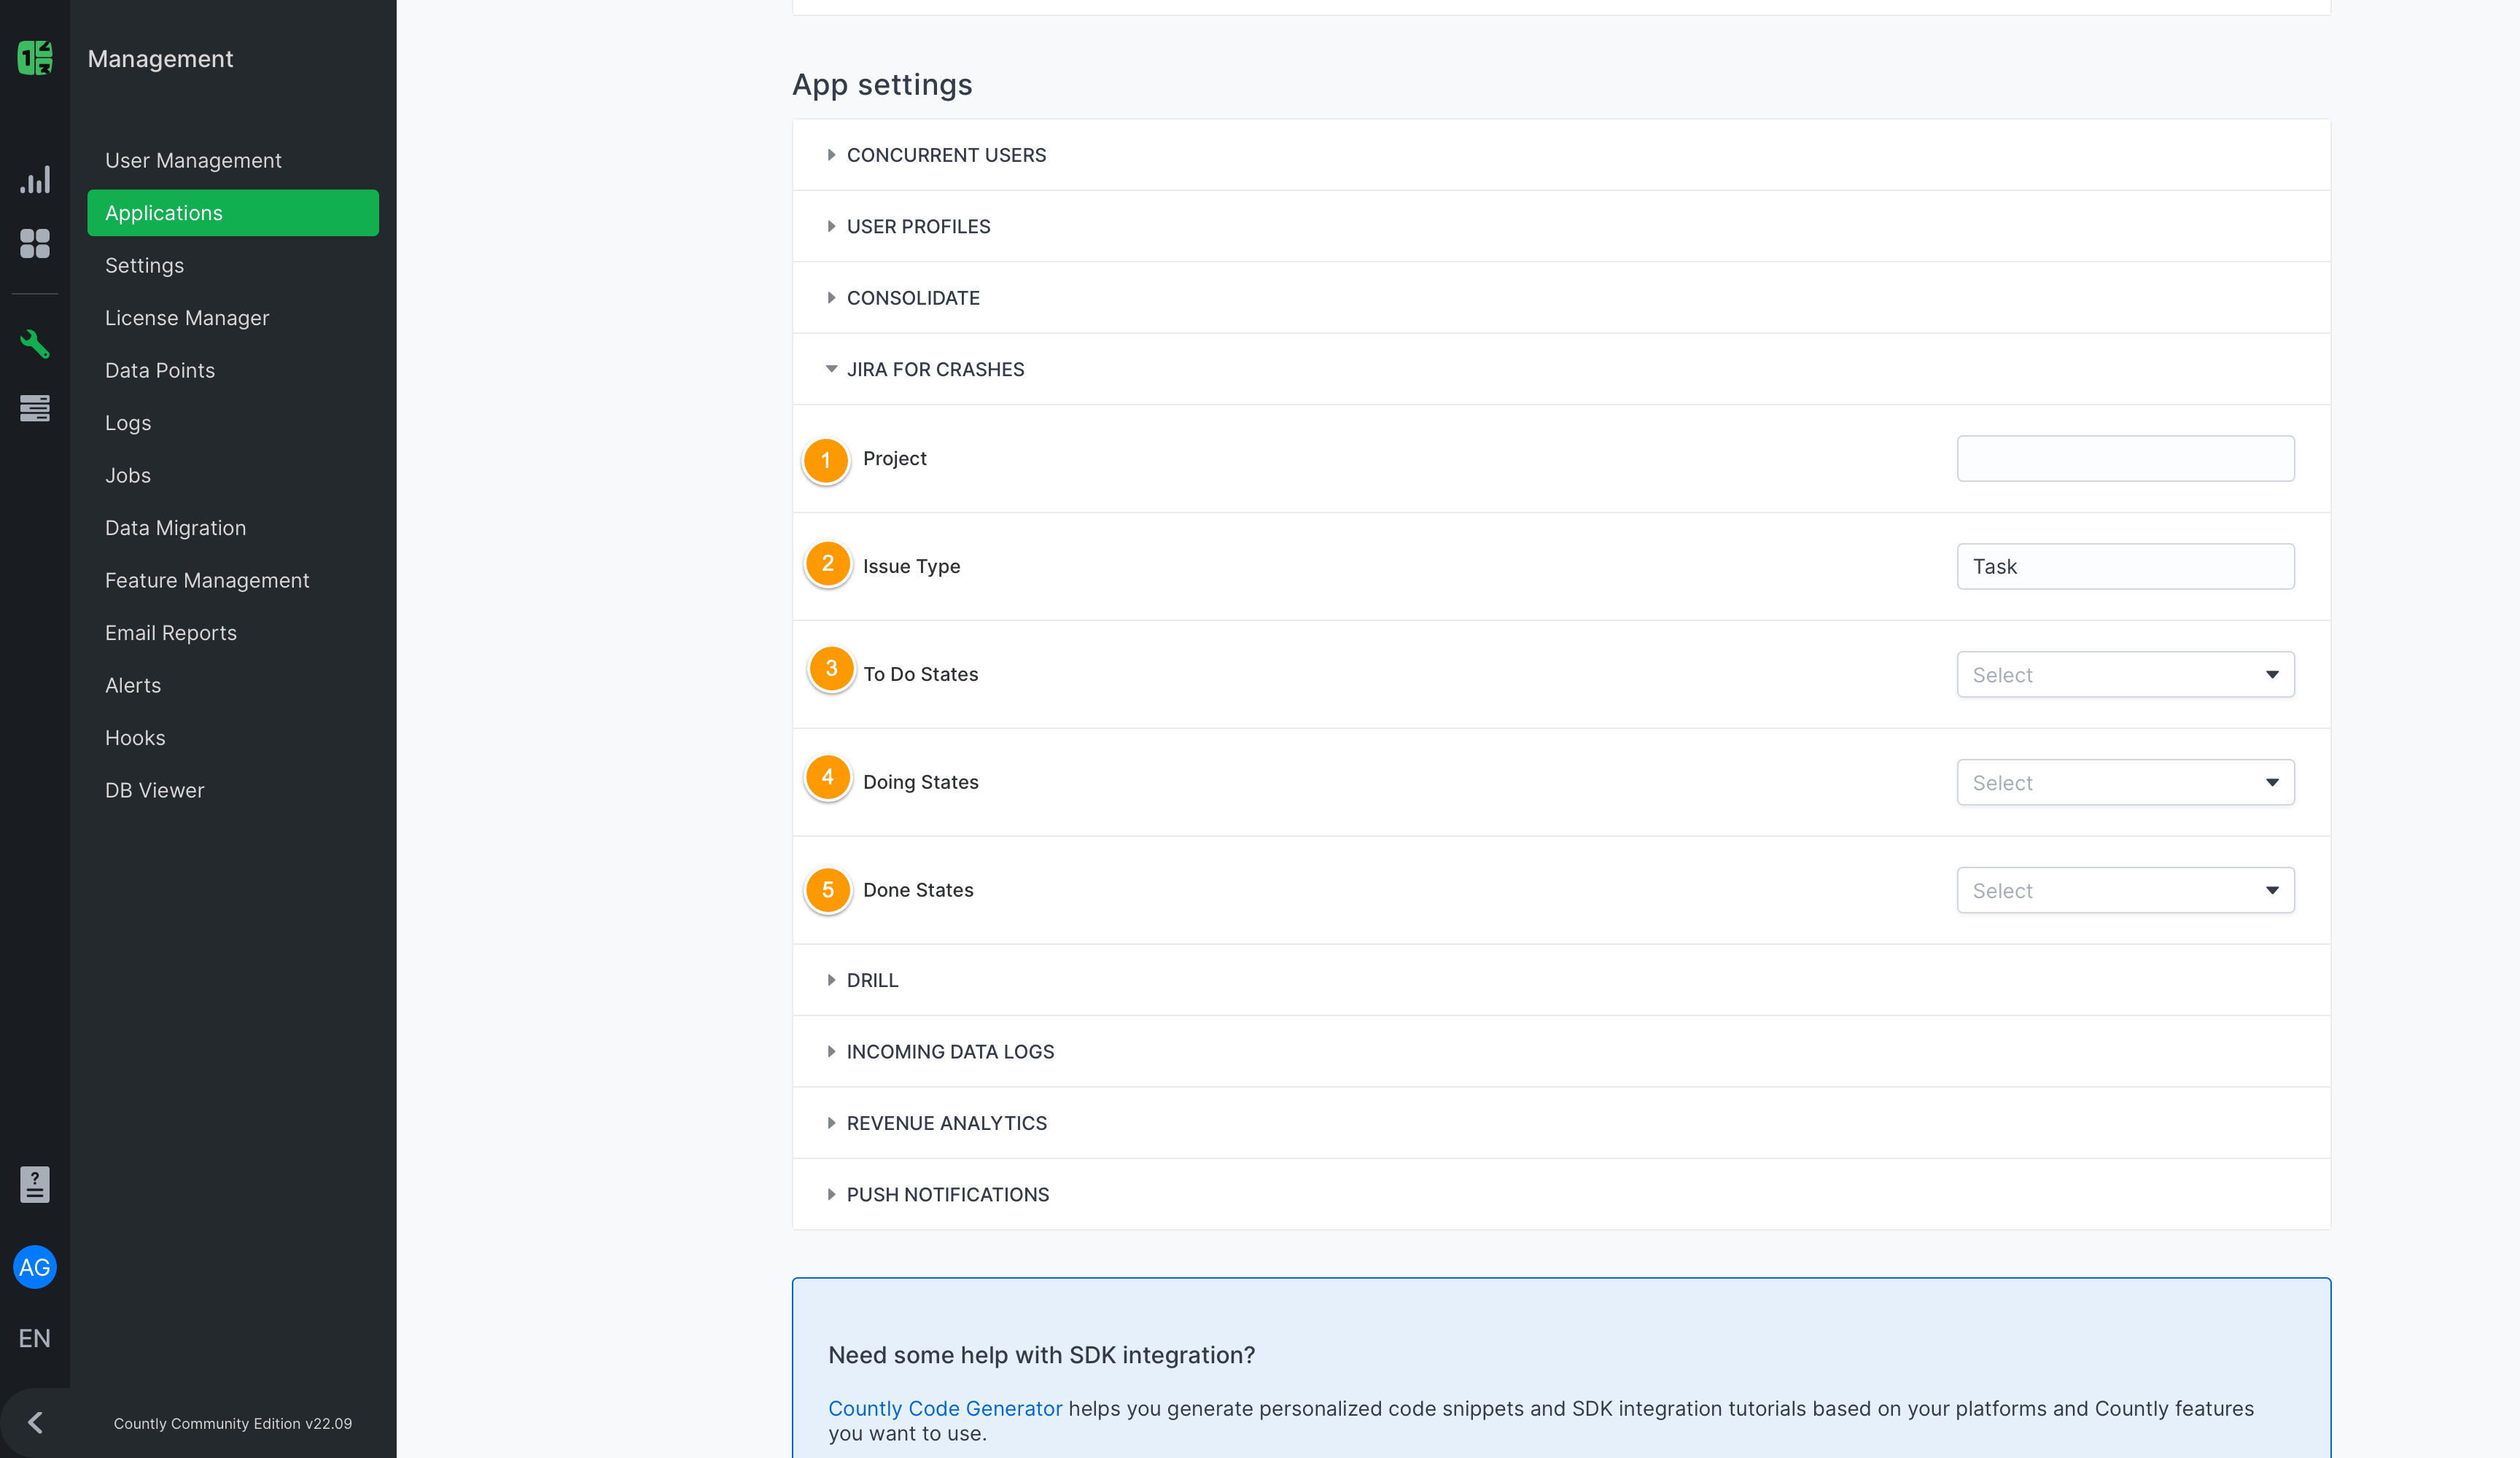Click the Countly Code Generator link

tap(944, 1408)
